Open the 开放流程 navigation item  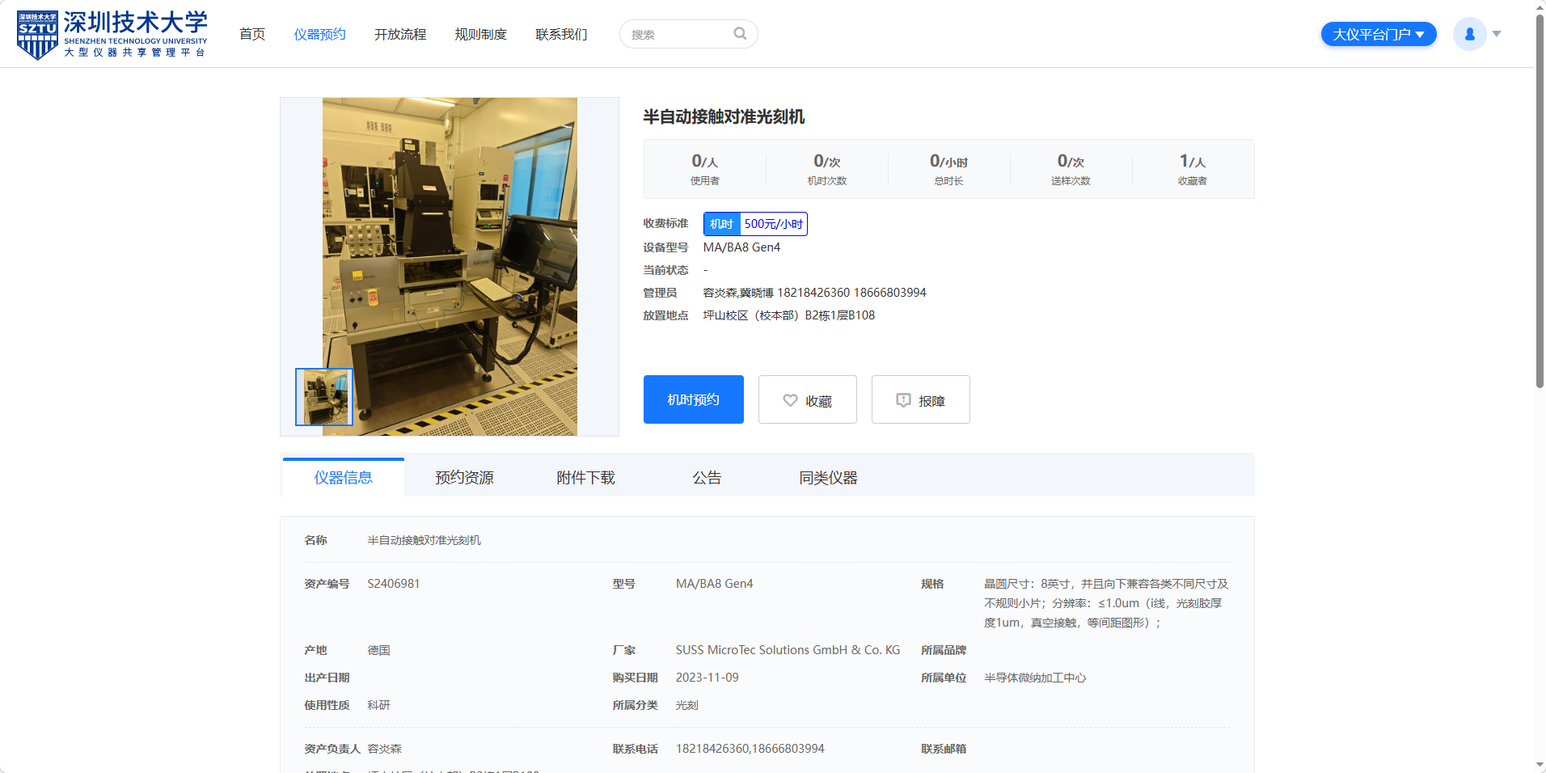[x=400, y=34]
